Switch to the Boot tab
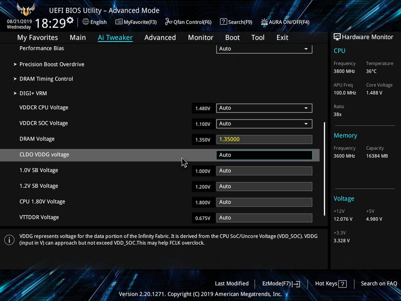The image size is (401, 301). [x=232, y=38]
